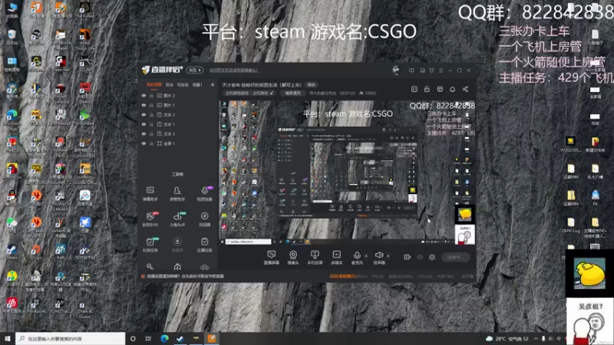The image size is (614, 345).
Task: Click the live-status button at bottom right
Action: coord(455,257)
